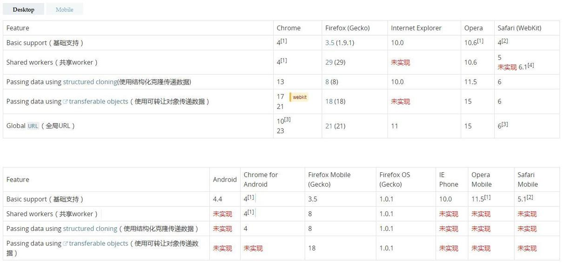Switch to the Mobile tab
Image resolution: width=577 pixels, height=264 pixels.
(64, 9)
